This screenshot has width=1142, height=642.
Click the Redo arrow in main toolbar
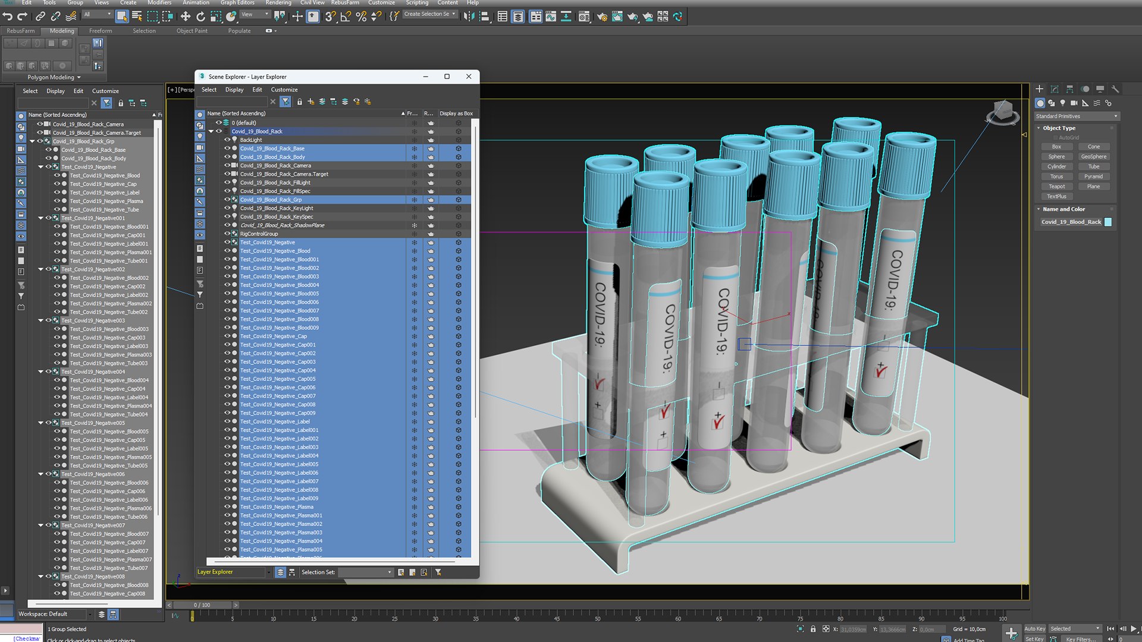click(x=22, y=16)
